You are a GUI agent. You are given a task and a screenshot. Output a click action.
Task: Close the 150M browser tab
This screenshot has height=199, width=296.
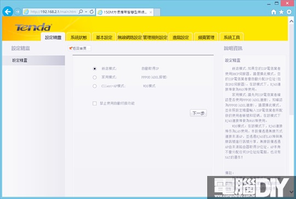click(x=151, y=12)
